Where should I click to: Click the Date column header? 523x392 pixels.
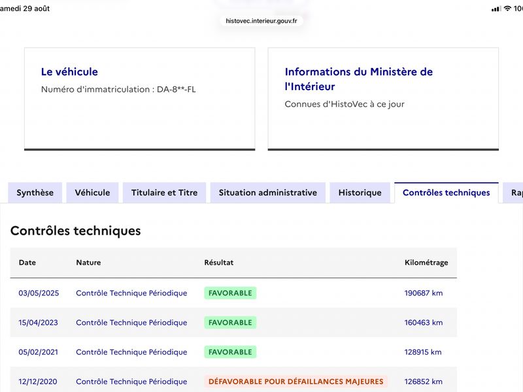tap(27, 263)
